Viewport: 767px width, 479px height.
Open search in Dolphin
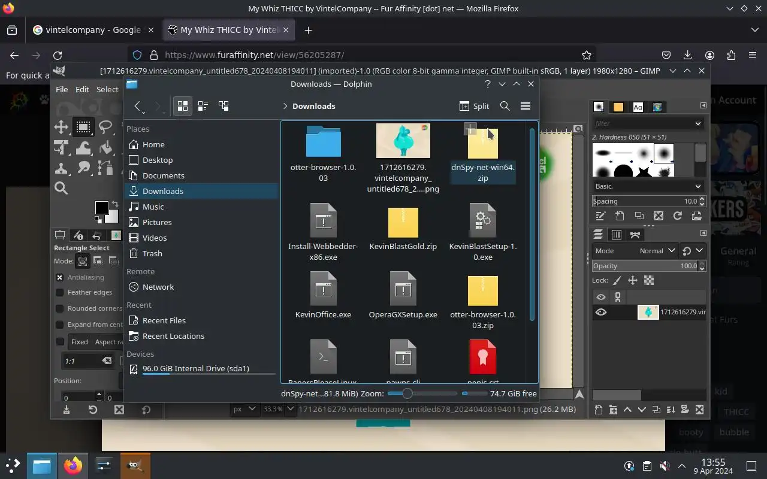pyautogui.click(x=505, y=106)
